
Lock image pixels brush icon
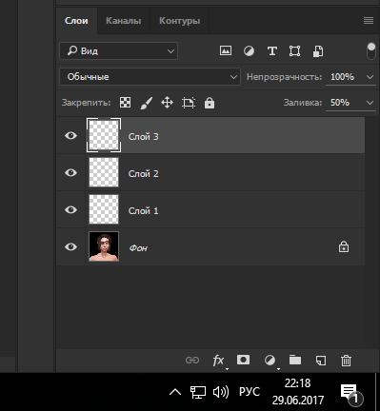(146, 103)
